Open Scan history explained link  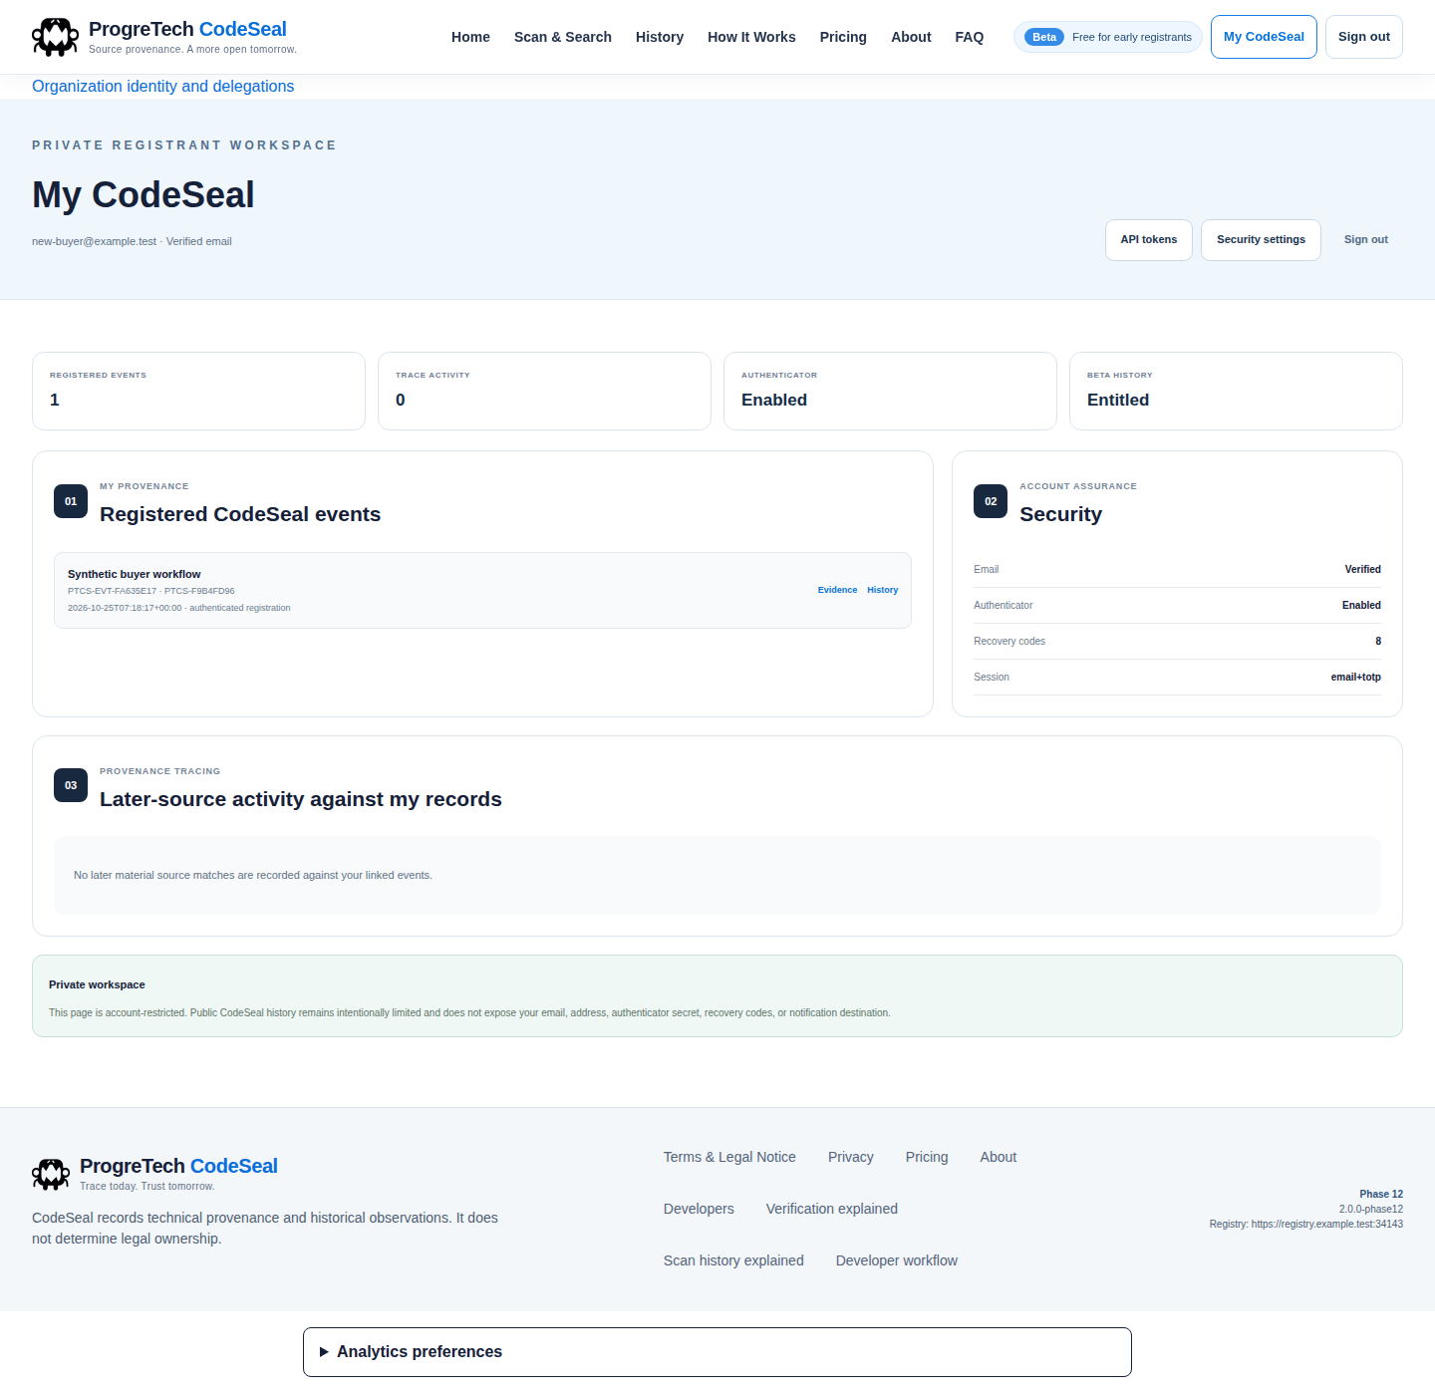click(x=733, y=1260)
